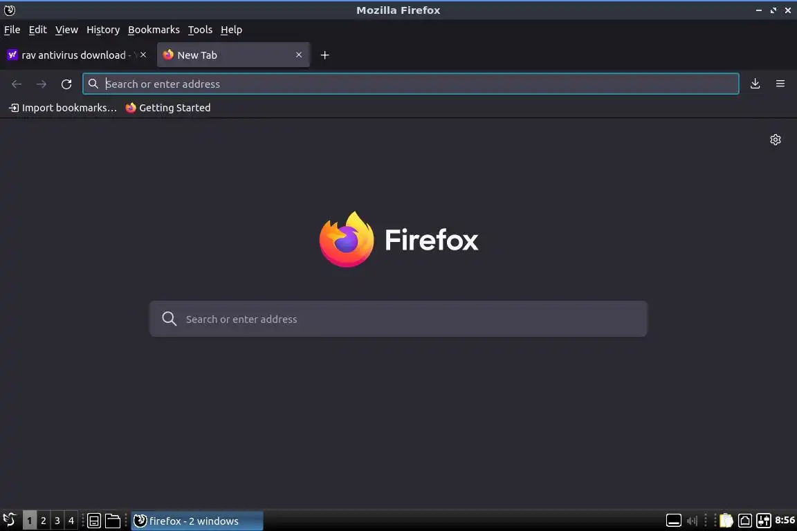Open the Downloads panel
This screenshot has height=531, width=797.
[755, 84]
